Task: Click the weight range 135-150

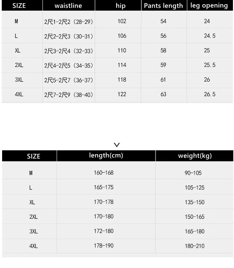Action: [x=195, y=202]
